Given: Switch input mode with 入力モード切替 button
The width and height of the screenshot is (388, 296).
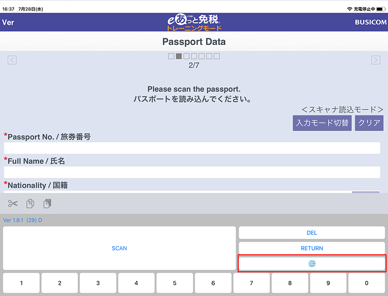Looking at the screenshot, I should tap(322, 123).
